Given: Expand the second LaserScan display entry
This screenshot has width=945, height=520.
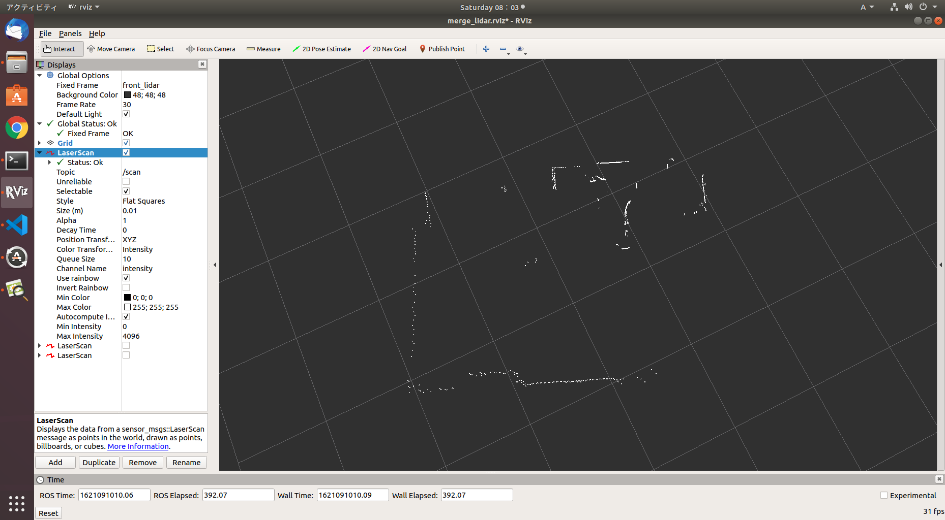Looking at the screenshot, I should [40, 345].
